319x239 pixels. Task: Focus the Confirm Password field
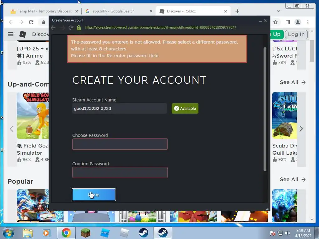pos(120,172)
